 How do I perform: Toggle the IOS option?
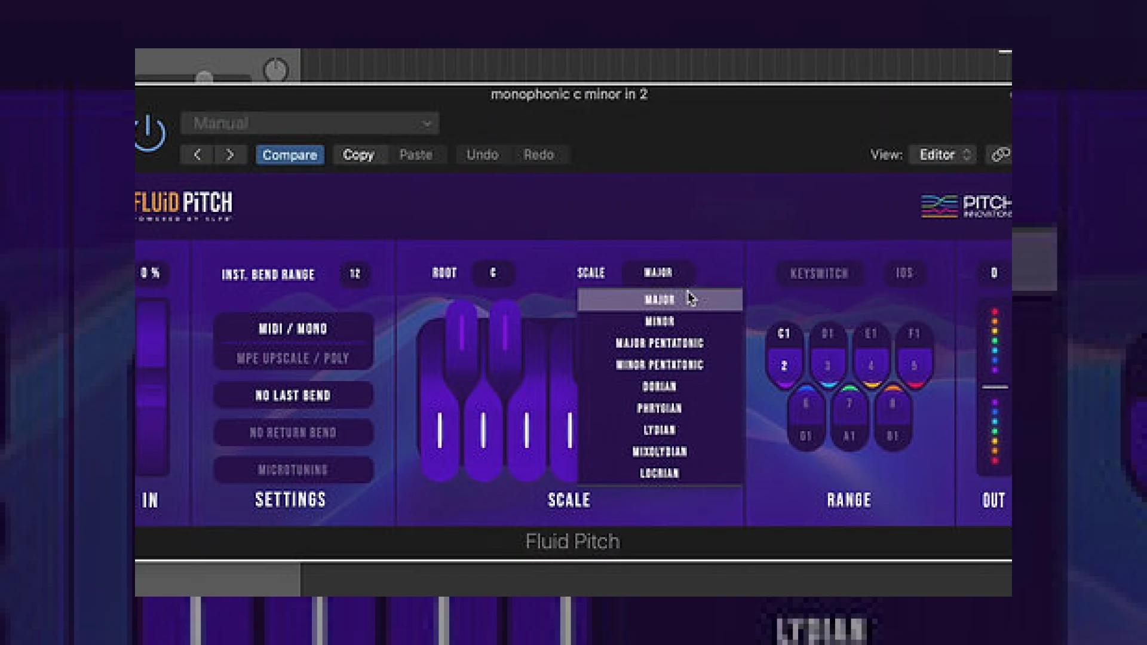coord(904,273)
